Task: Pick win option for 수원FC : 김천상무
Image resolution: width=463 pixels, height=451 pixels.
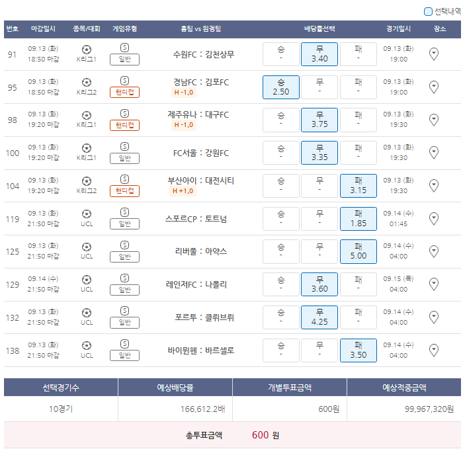Action: [x=281, y=54]
